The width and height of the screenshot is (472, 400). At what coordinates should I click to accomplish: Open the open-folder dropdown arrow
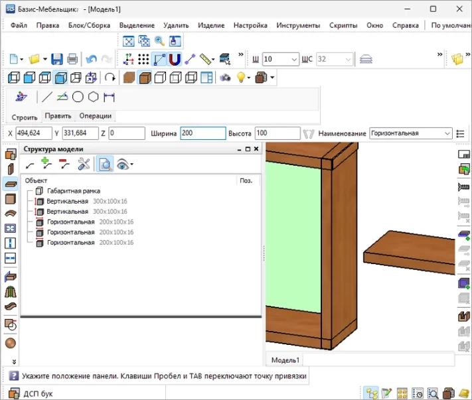pyautogui.click(x=45, y=59)
